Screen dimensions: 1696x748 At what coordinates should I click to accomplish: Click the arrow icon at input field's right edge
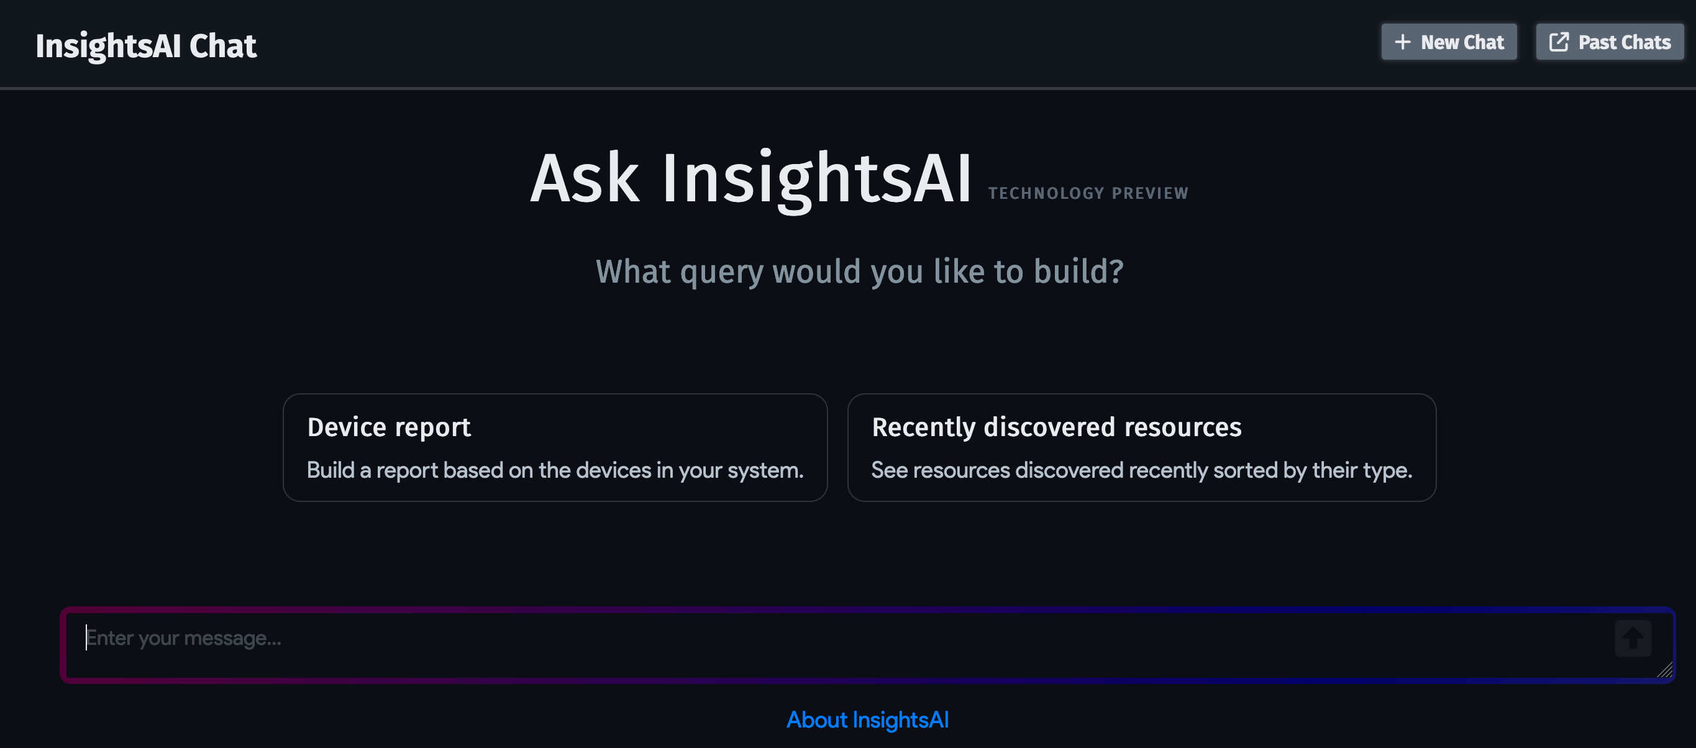coord(1632,637)
